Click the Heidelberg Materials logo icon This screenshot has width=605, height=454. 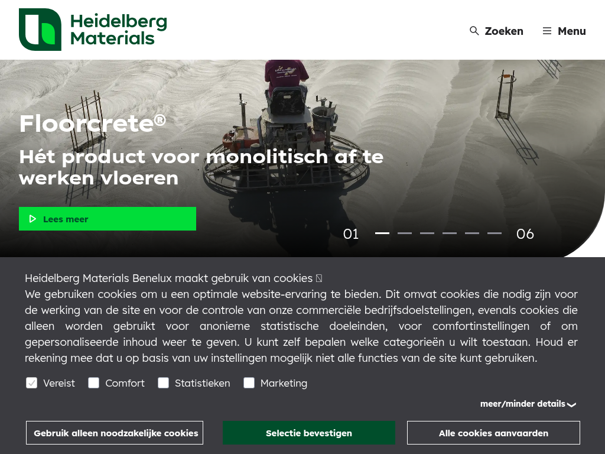40,30
